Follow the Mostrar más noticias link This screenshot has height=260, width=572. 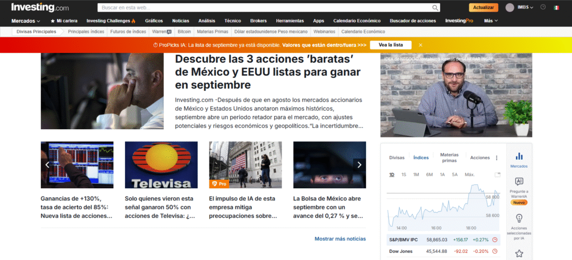point(340,239)
